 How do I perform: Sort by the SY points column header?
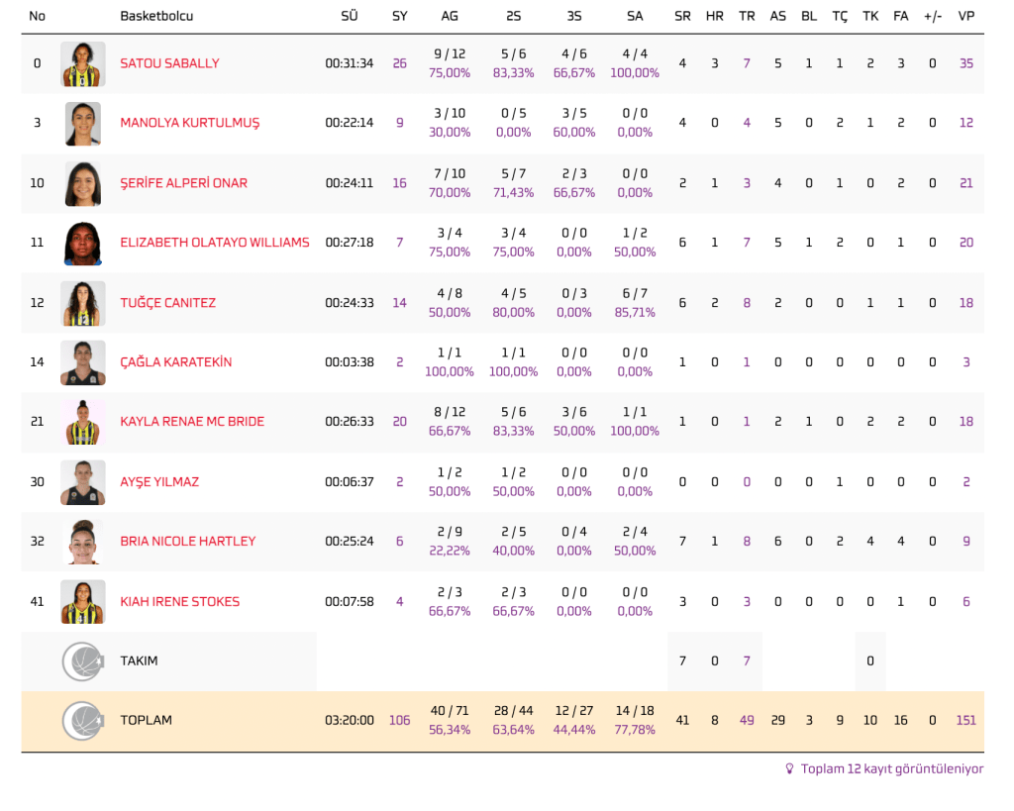click(x=399, y=16)
